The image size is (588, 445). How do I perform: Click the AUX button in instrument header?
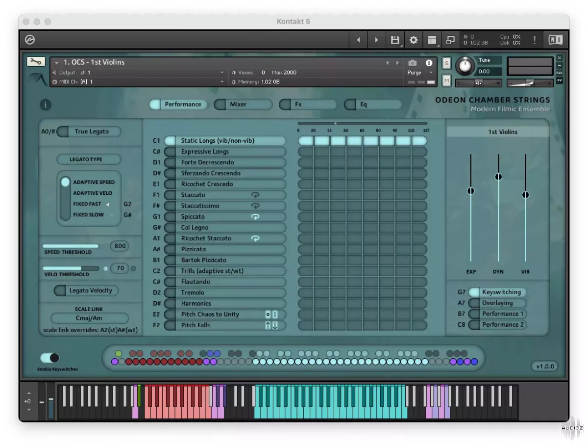[x=560, y=73]
